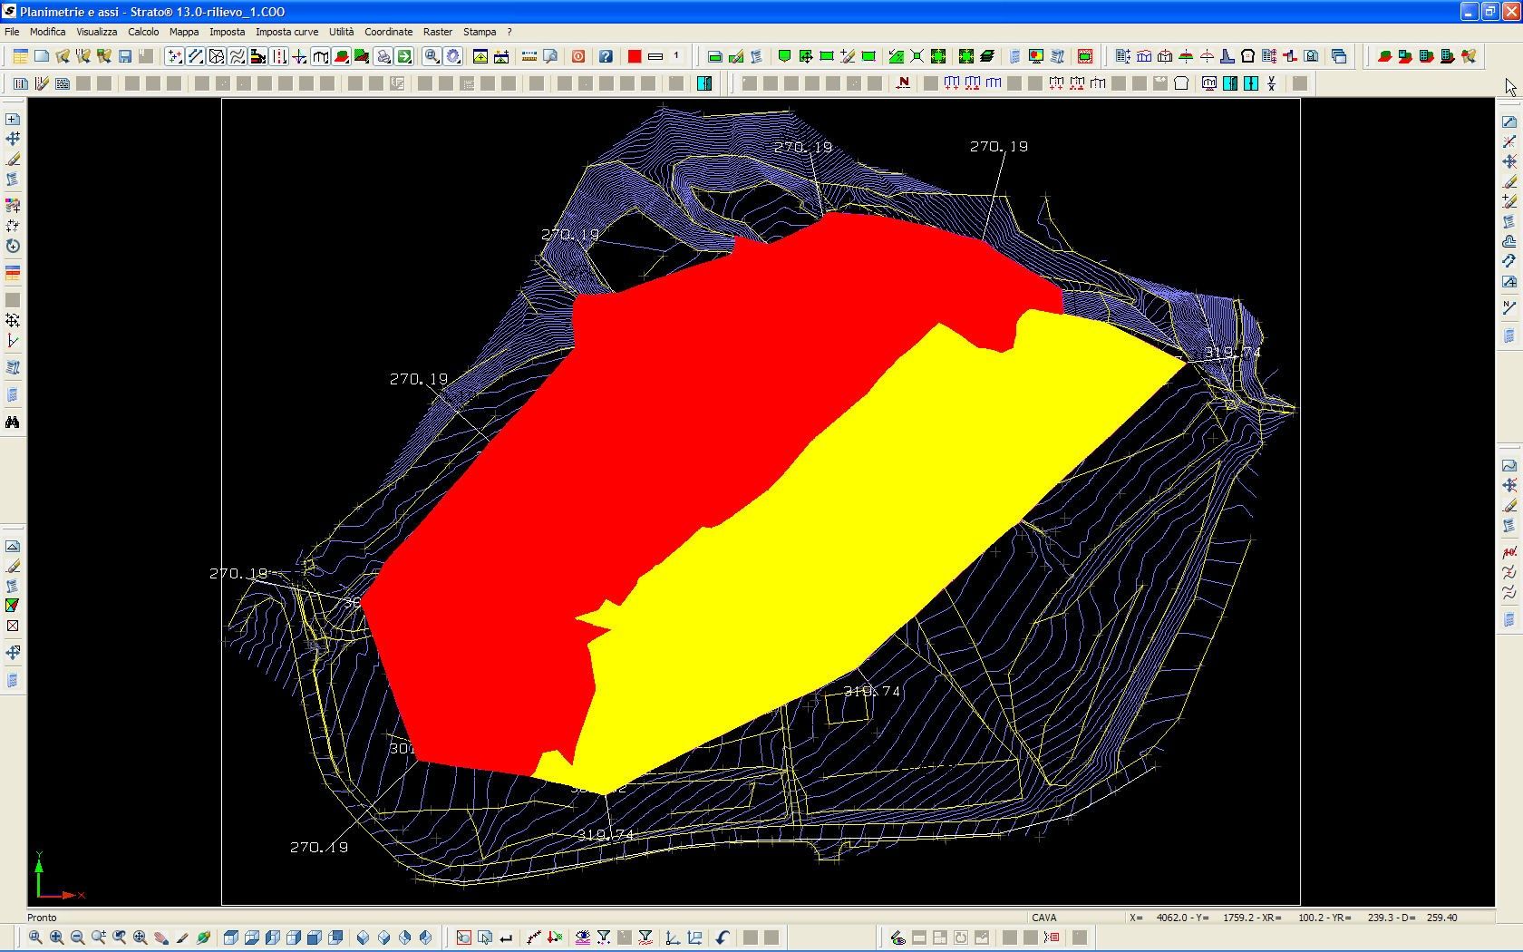1523x952 pixels.
Task: Select the measuring ruler tool
Action: click(x=529, y=56)
